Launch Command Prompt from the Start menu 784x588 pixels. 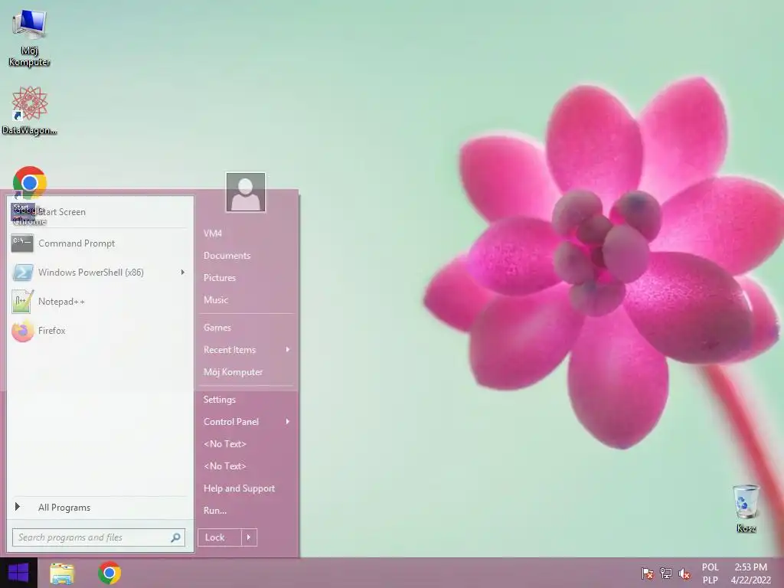[x=100, y=243]
